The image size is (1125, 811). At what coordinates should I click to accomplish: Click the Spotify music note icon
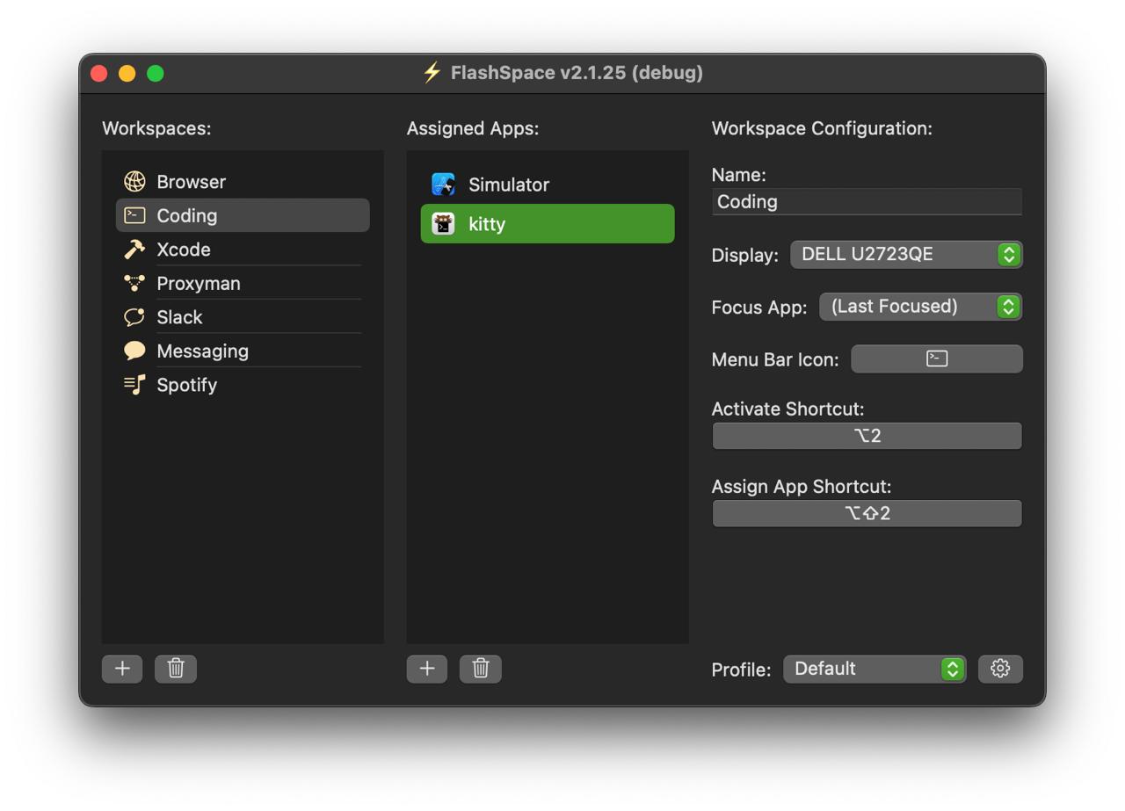[134, 385]
